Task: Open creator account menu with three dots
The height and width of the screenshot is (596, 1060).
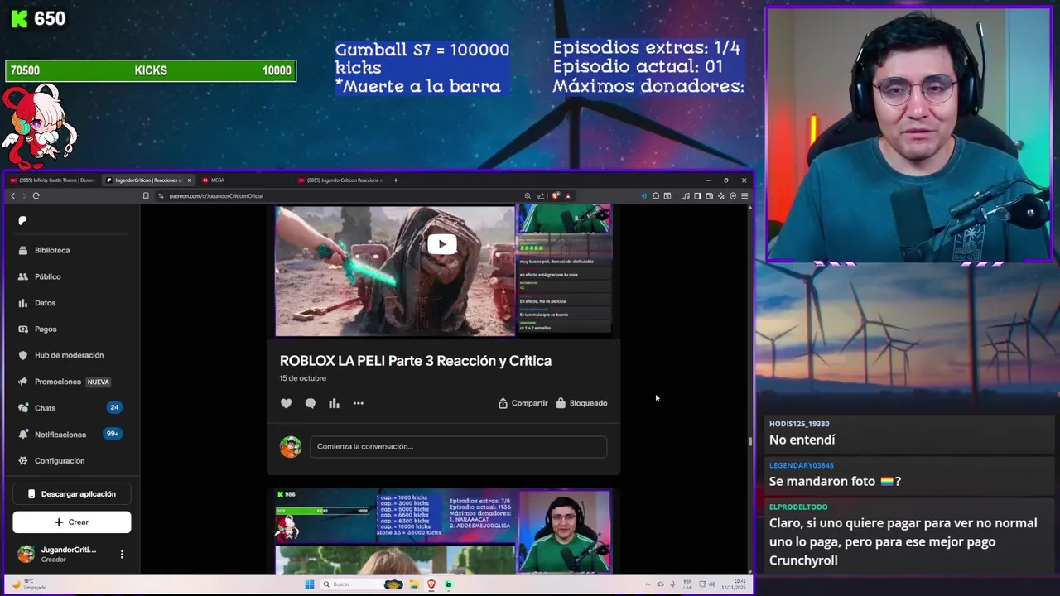Action: (122, 555)
